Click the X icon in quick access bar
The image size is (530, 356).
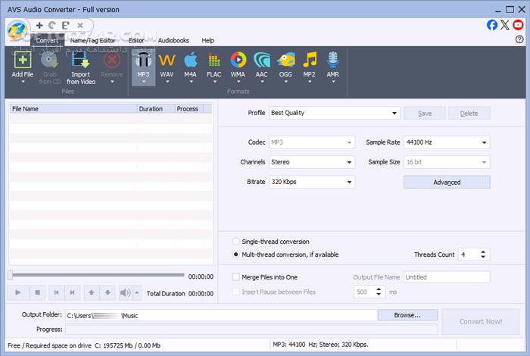click(80, 25)
